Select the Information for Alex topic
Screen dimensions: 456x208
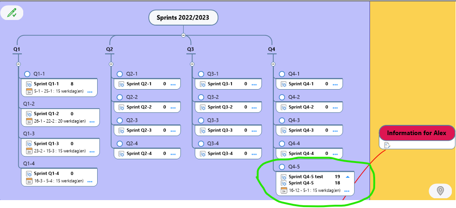tap(416, 133)
